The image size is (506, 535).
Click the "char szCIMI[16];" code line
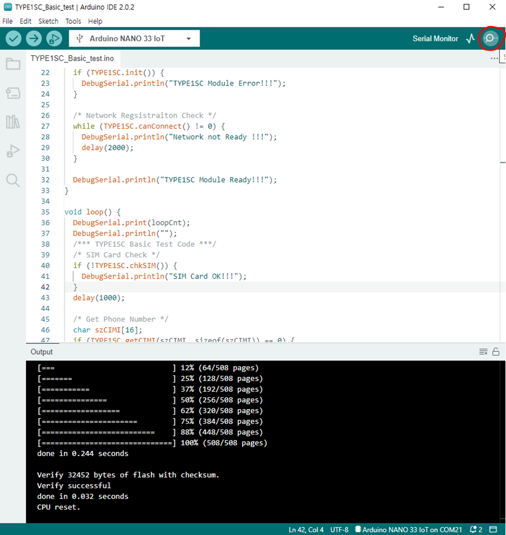click(108, 330)
